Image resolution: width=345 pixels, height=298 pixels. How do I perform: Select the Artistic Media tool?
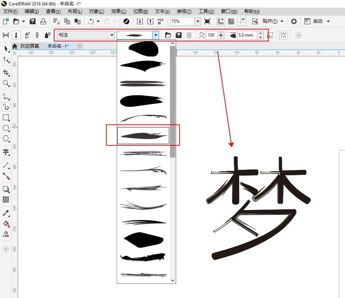click(x=5, y=107)
